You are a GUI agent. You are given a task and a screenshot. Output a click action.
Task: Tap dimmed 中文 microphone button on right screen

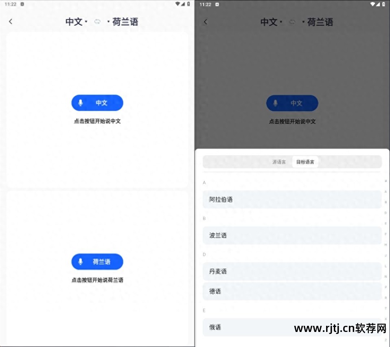[x=292, y=103]
